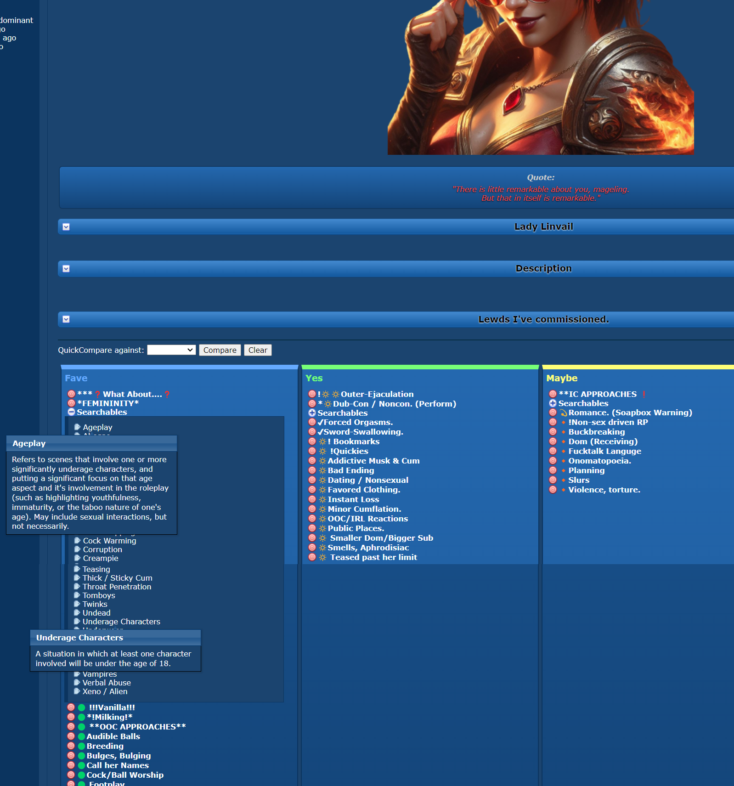Collapse the Lady Linvail section arrow
The width and height of the screenshot is (734, 786).
tap(66, 227)
